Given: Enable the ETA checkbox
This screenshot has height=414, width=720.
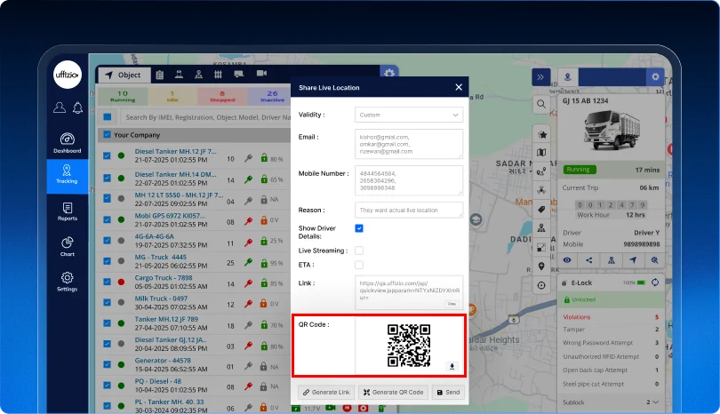Looking at the screenshot, I should [x=359, y=265].
